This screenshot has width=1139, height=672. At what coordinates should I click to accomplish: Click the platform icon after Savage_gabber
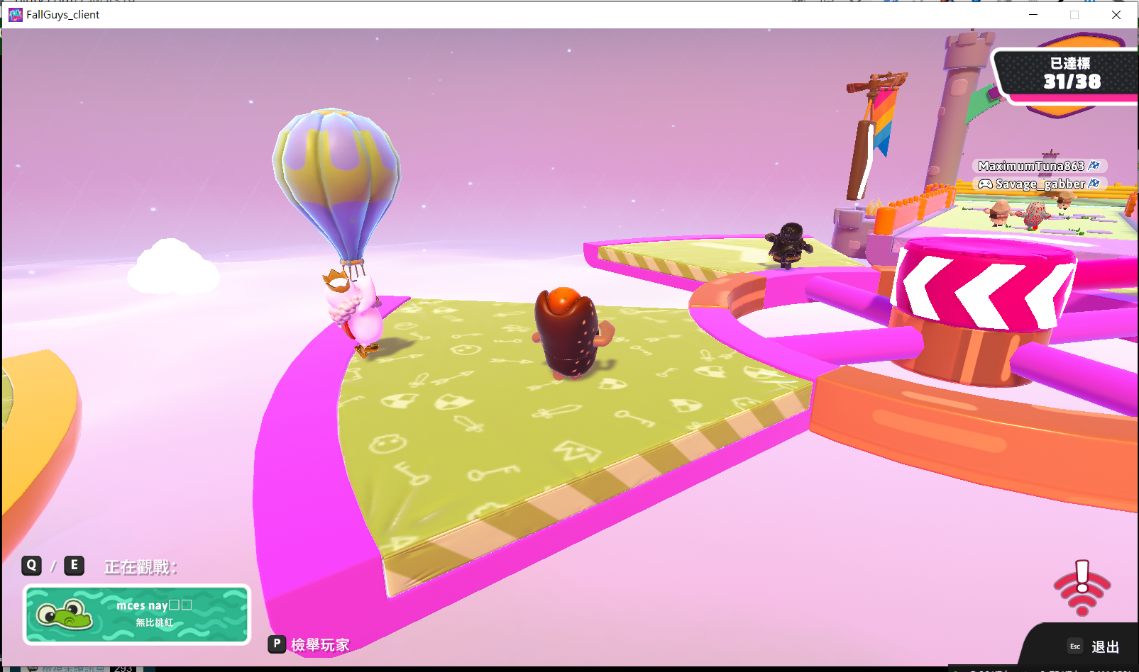[1095, 184]
